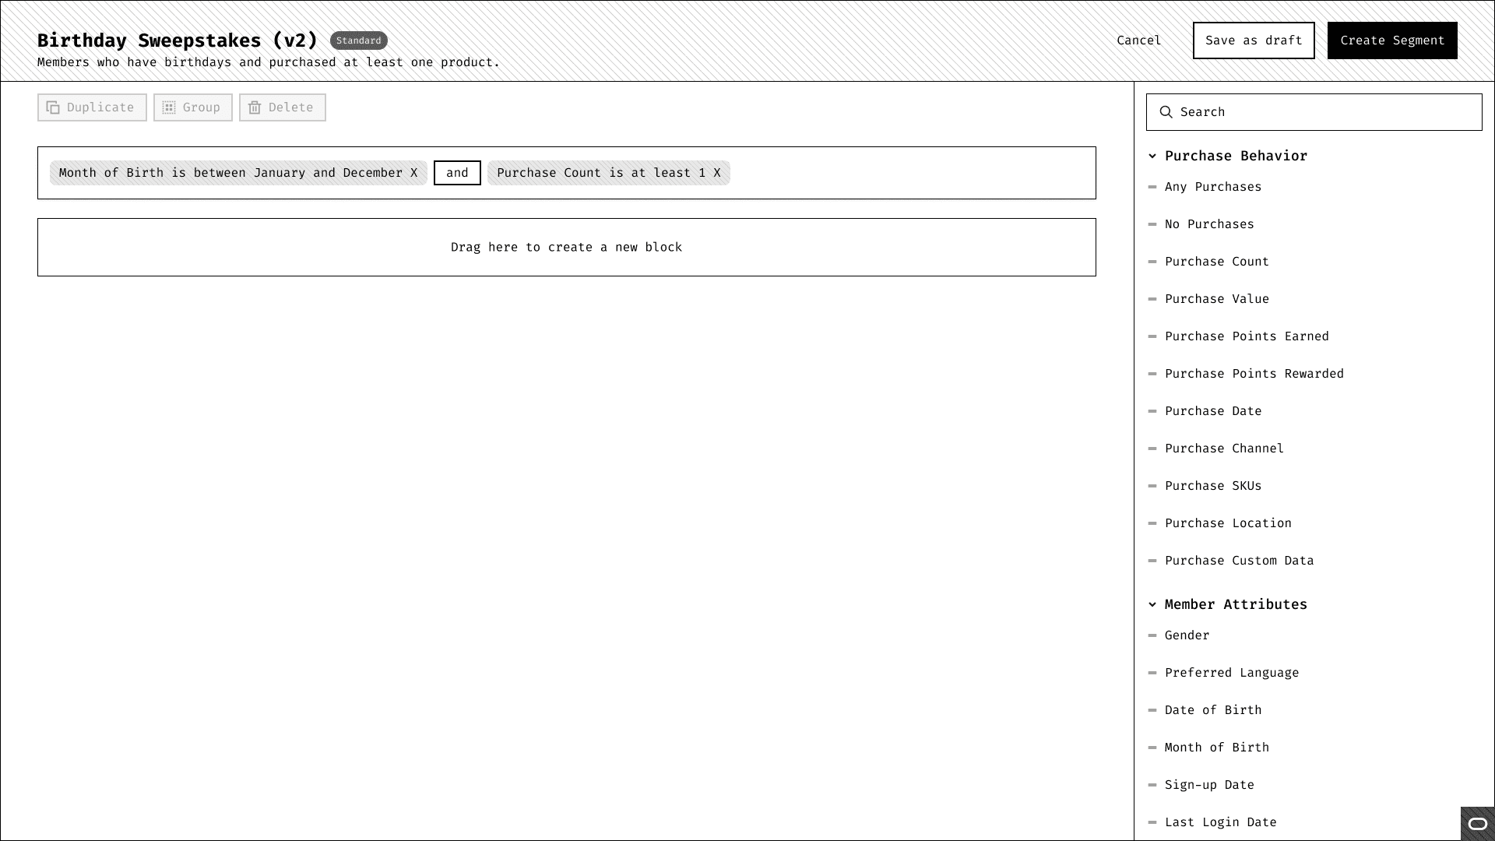Viewport: 1495px width, 841px height.
Task: Click into the Search input field
Action: click(x=1324, y=112)
